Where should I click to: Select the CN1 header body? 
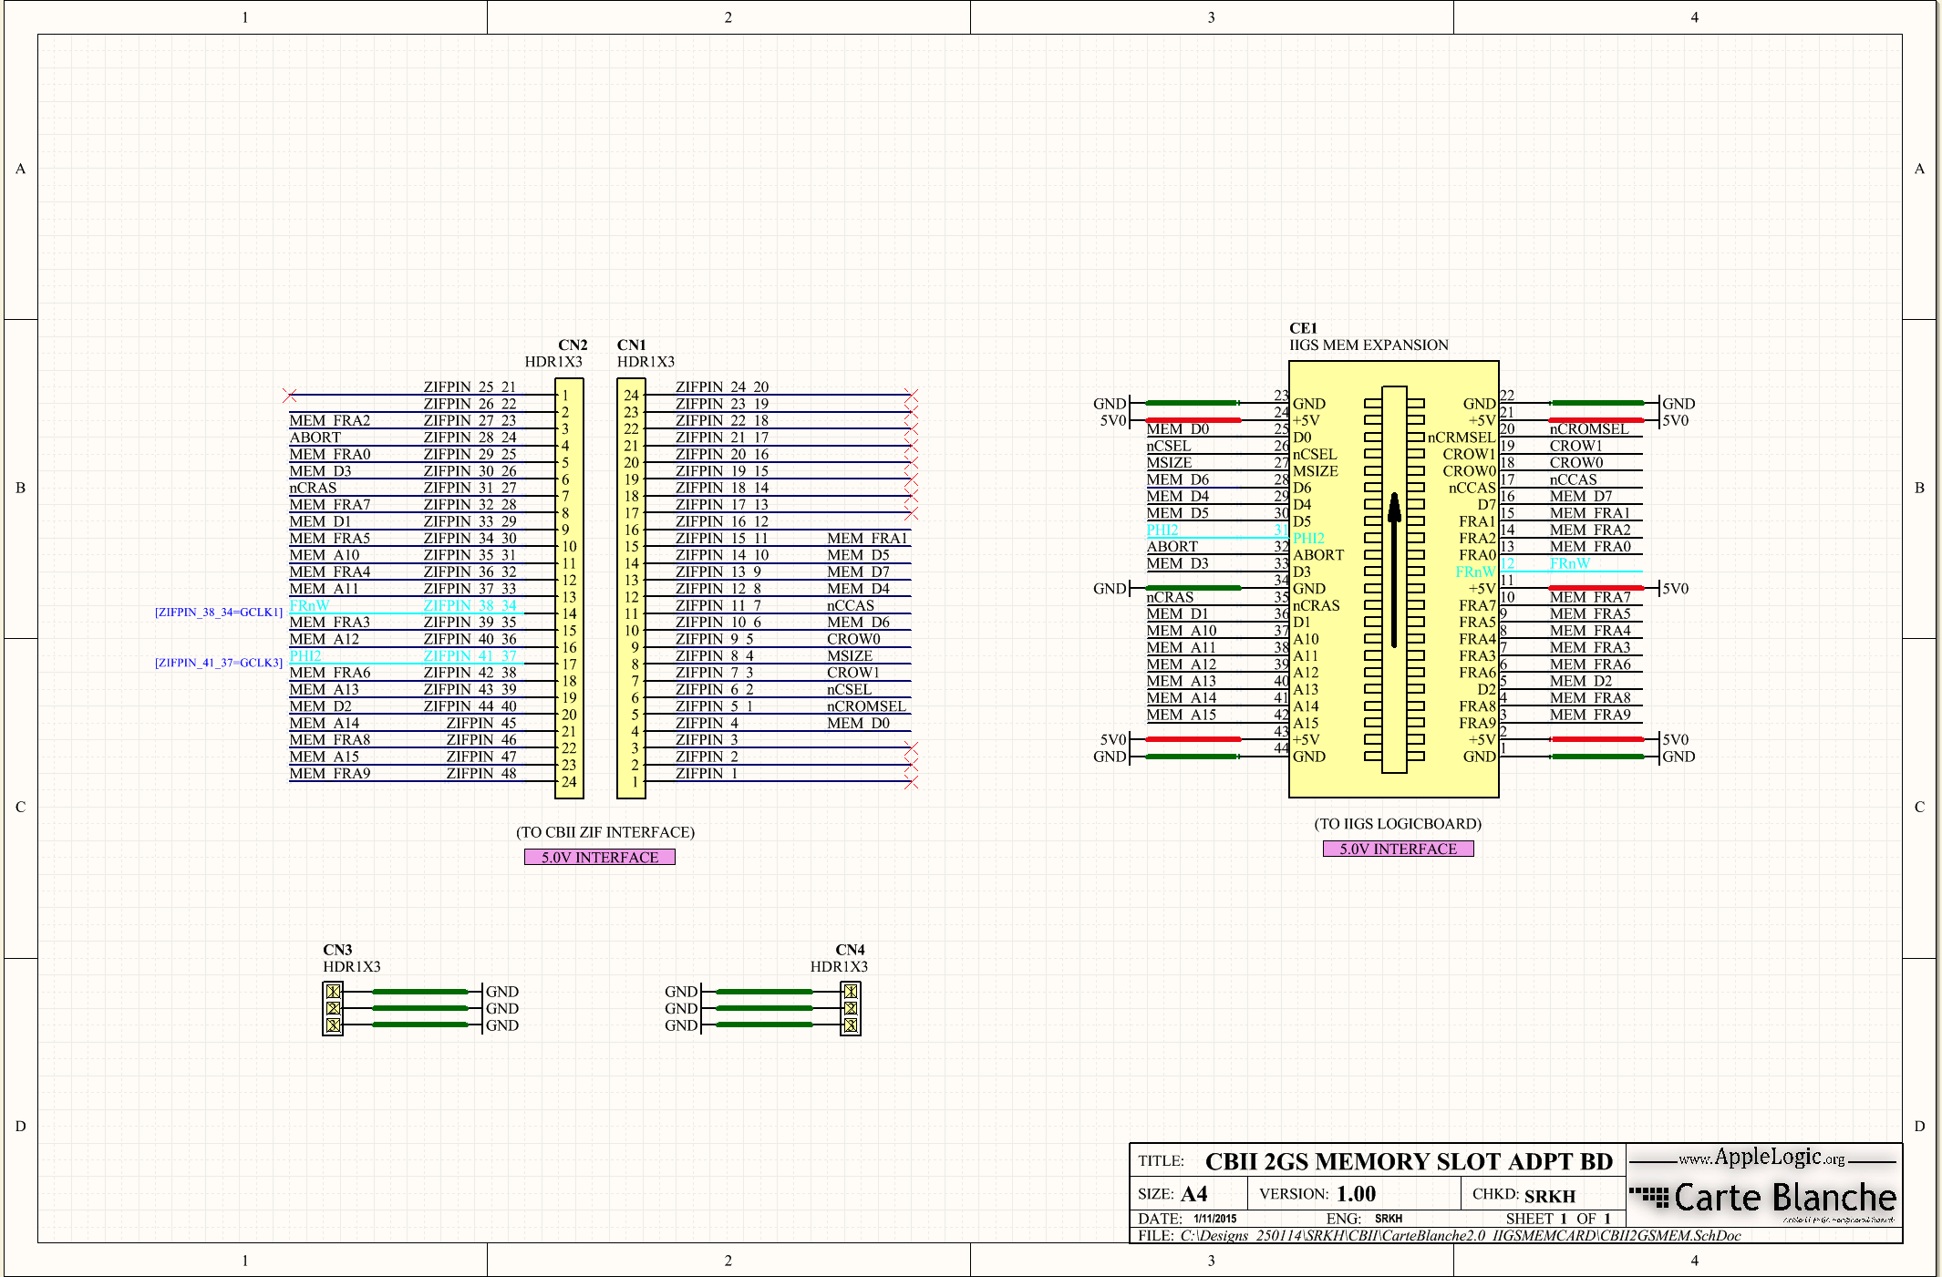[x=631, y=589]
